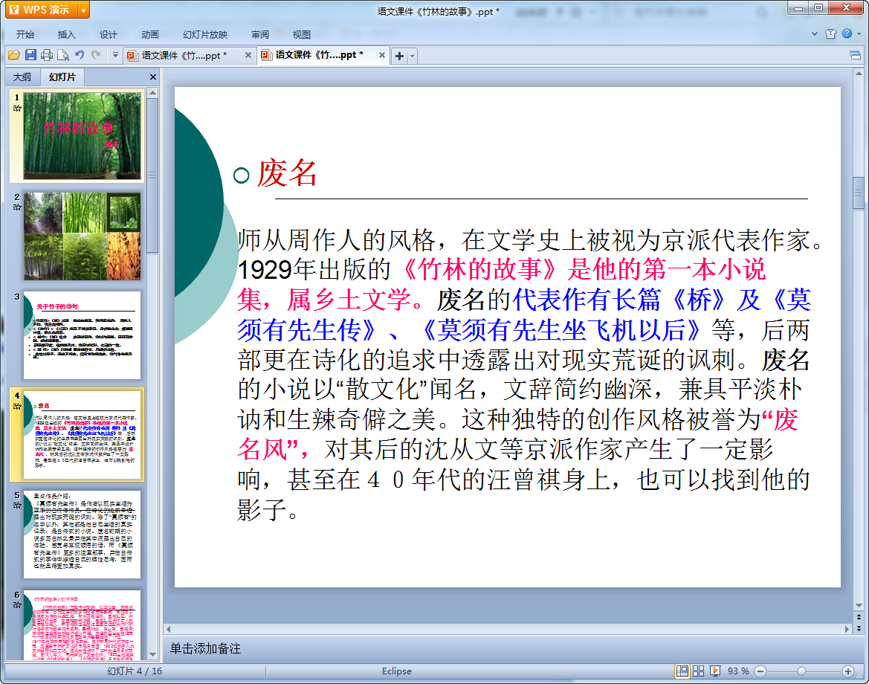The image size is (869, 684).
Task: Click editor scrollbar down arrow
Action: (x=859, y=606)
